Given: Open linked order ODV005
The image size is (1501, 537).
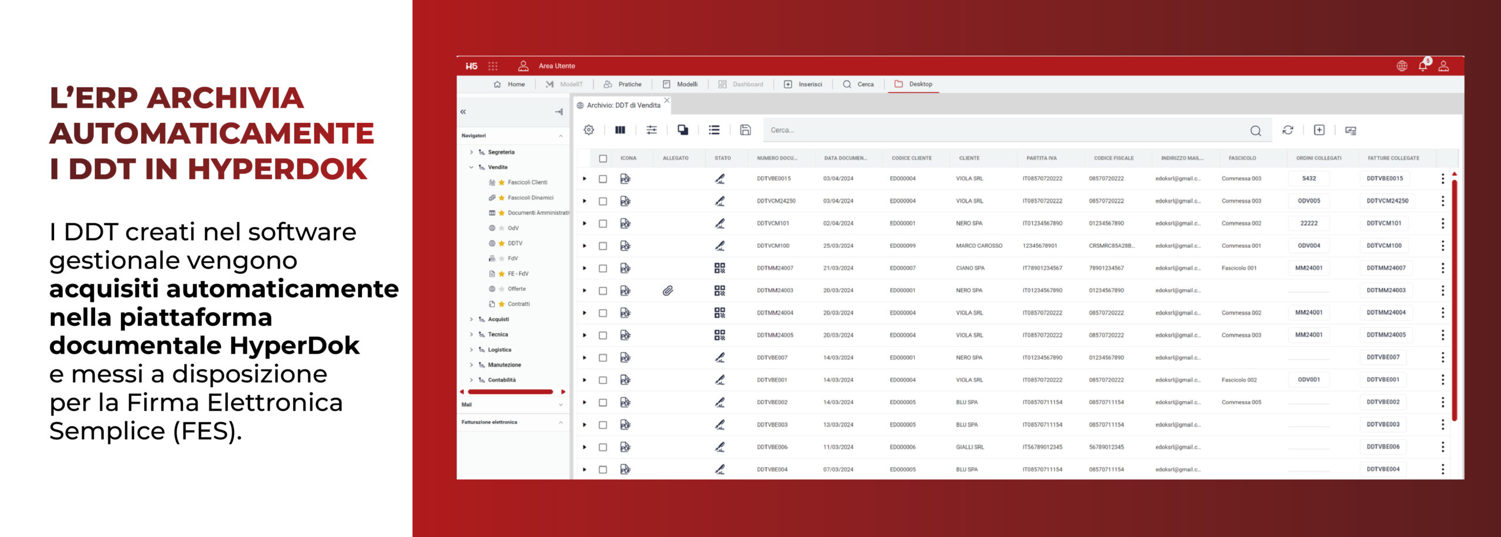Looking at the screenshot, I should [1309, 201].
